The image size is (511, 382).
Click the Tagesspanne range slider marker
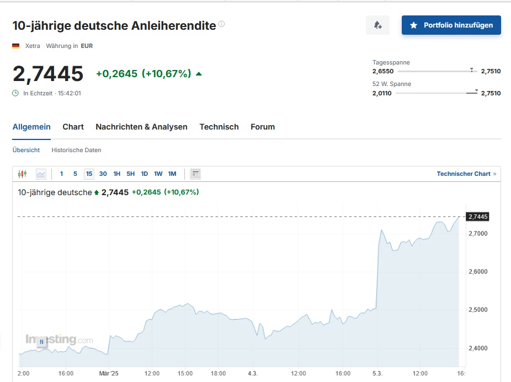tap(472, 70)
